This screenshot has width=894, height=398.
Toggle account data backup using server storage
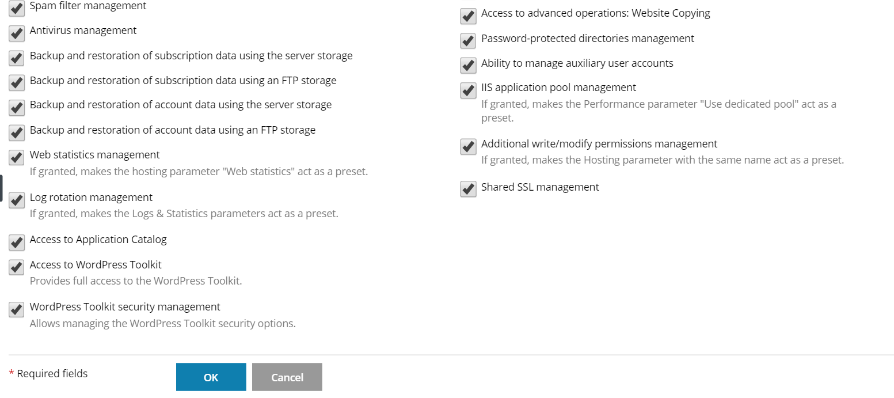[x=17, y=107]
